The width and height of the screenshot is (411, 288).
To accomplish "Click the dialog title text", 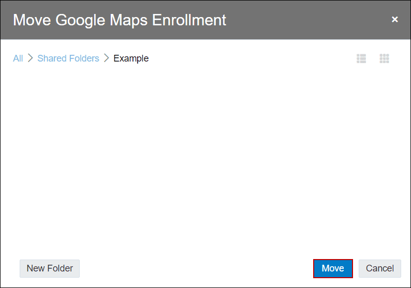I will pyautogui.click(x=120, y=20).
